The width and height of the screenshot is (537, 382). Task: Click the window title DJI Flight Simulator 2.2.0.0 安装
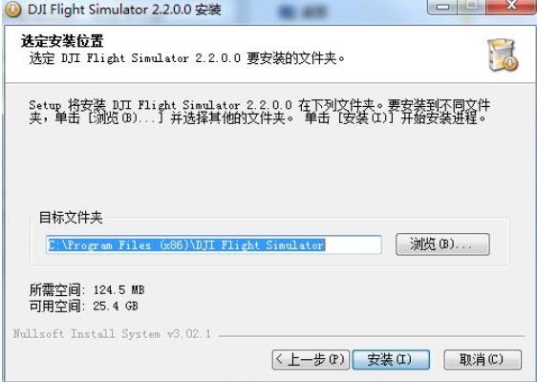pos(124,10)
